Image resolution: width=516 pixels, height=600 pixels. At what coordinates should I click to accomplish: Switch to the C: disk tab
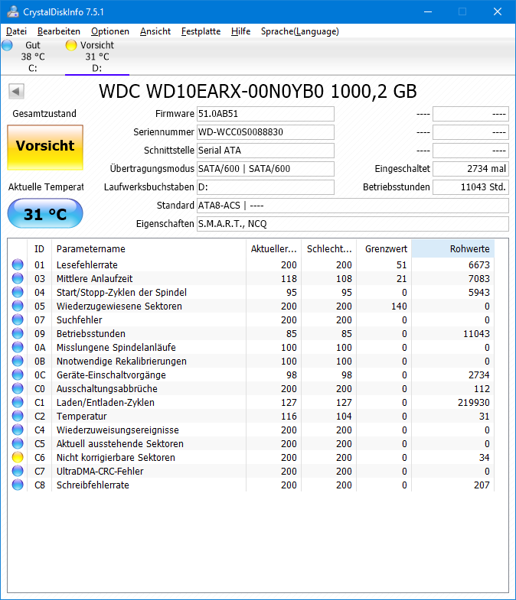[33, 57]
